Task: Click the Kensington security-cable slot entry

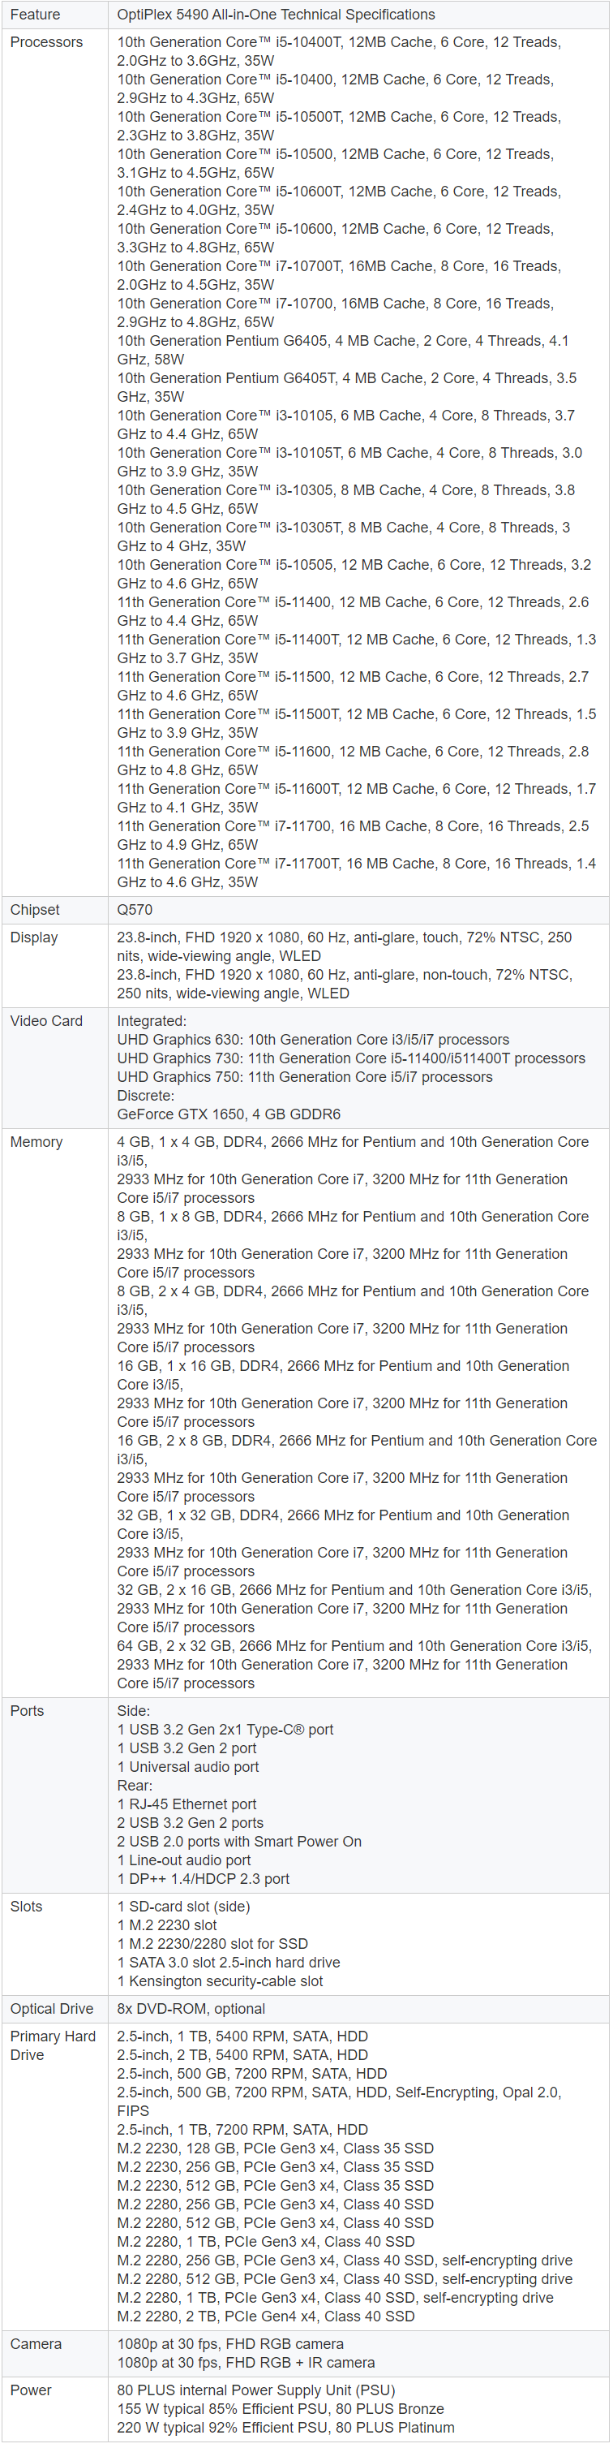Action: [x=221, y=1980]
